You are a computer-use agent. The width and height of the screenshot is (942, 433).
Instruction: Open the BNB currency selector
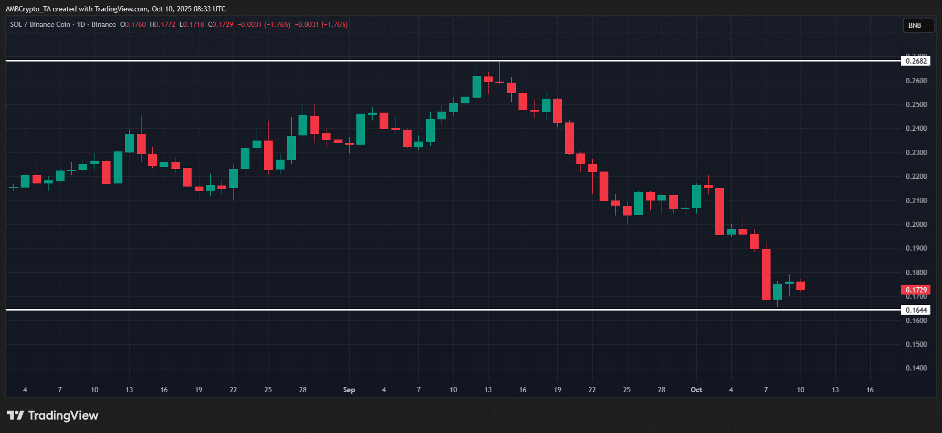[x=915, y=25]
